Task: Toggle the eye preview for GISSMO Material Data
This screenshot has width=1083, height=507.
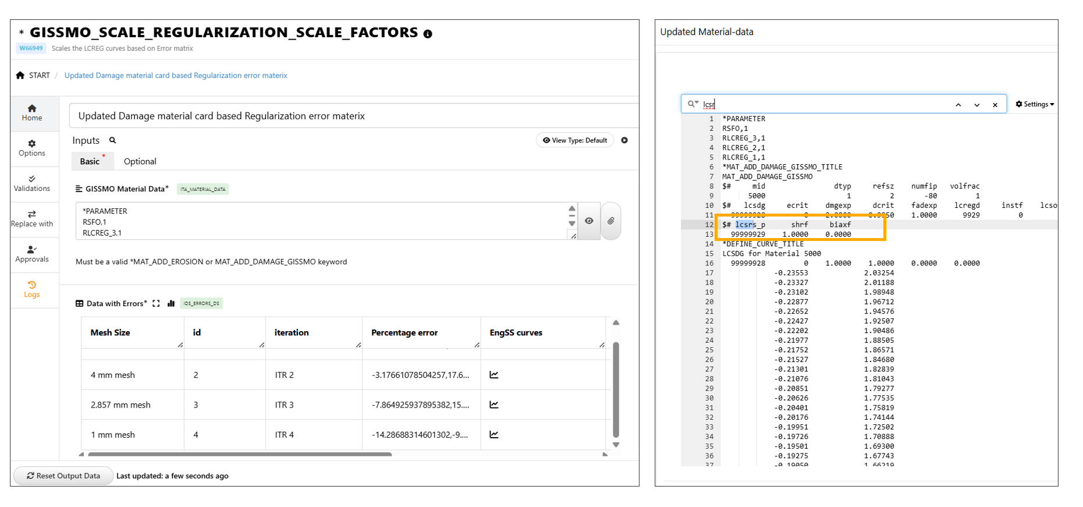Action: (x=589, y=221)
